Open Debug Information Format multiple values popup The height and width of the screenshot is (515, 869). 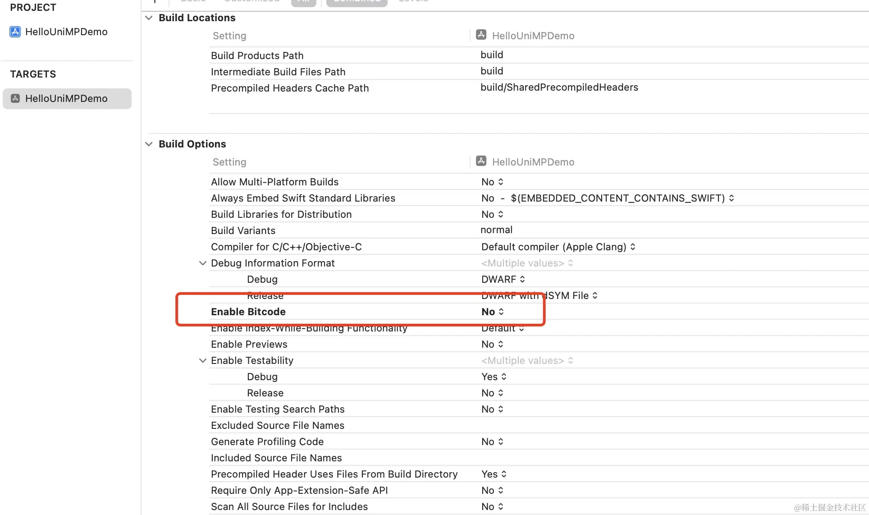click(527, 263)
